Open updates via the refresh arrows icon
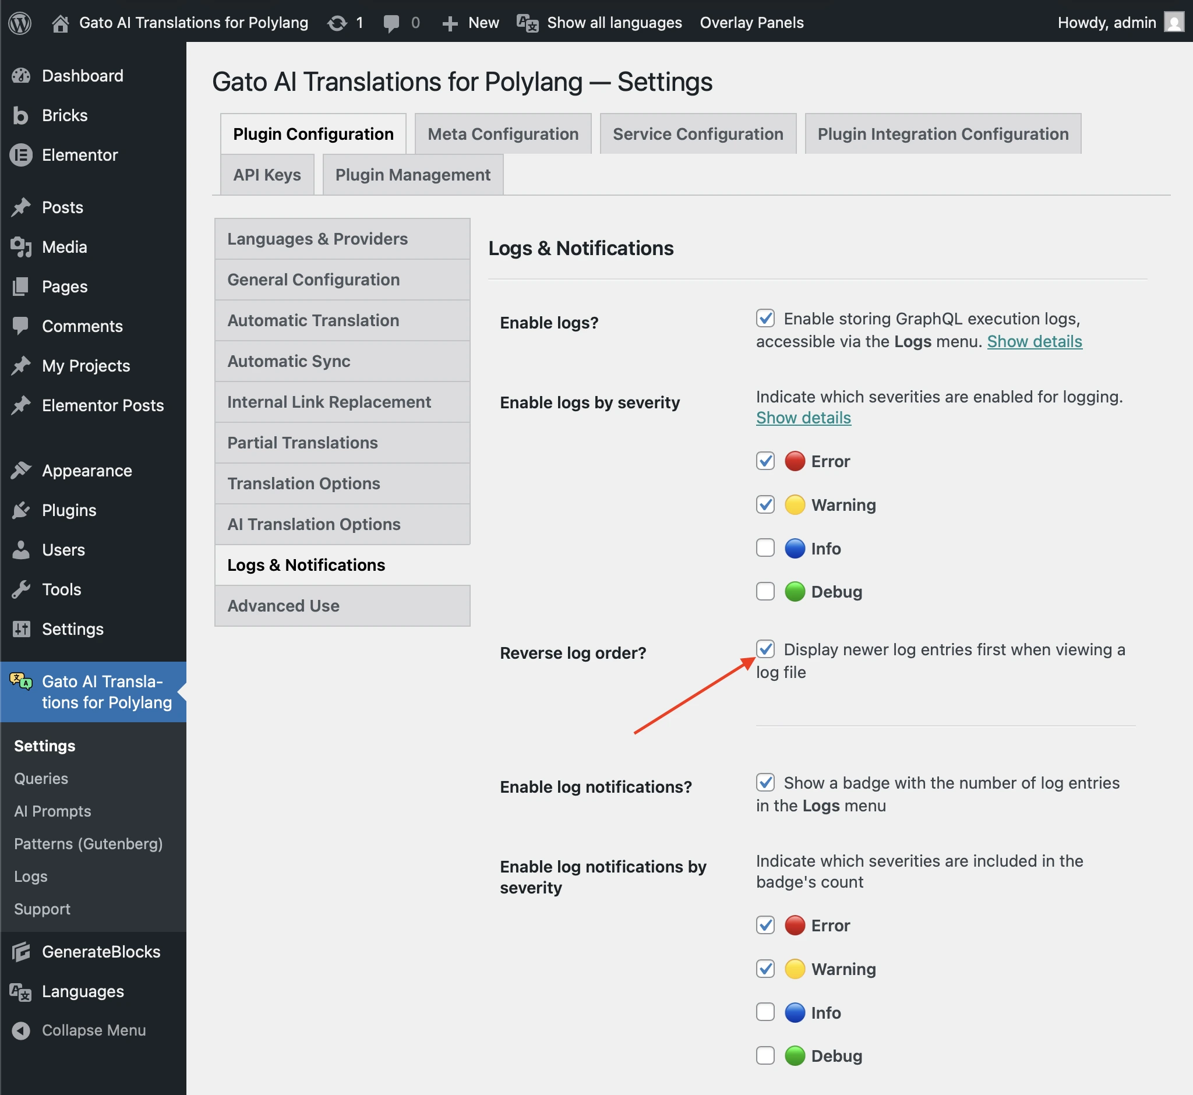 point(338,22)
